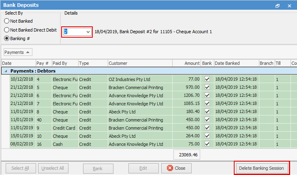297x175 pixels.
Task: Click the banking number input showing 2
Action: [75, 32]
